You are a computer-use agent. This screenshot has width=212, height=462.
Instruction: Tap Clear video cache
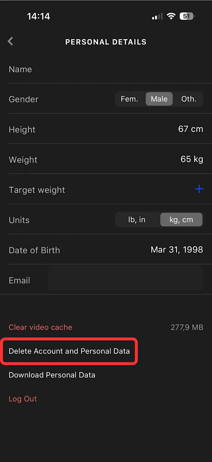tap(40, 327)
